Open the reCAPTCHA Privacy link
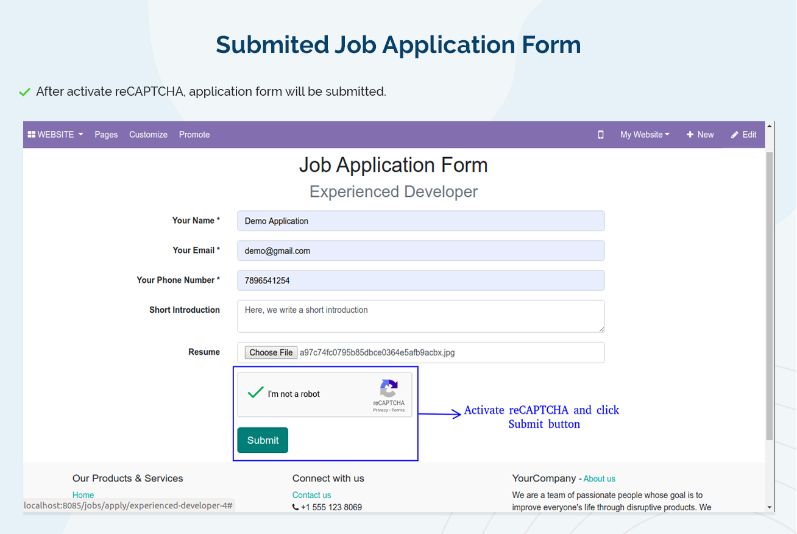Screen dimensions: 797x534 pyautogui.click(x=380, y=410)
